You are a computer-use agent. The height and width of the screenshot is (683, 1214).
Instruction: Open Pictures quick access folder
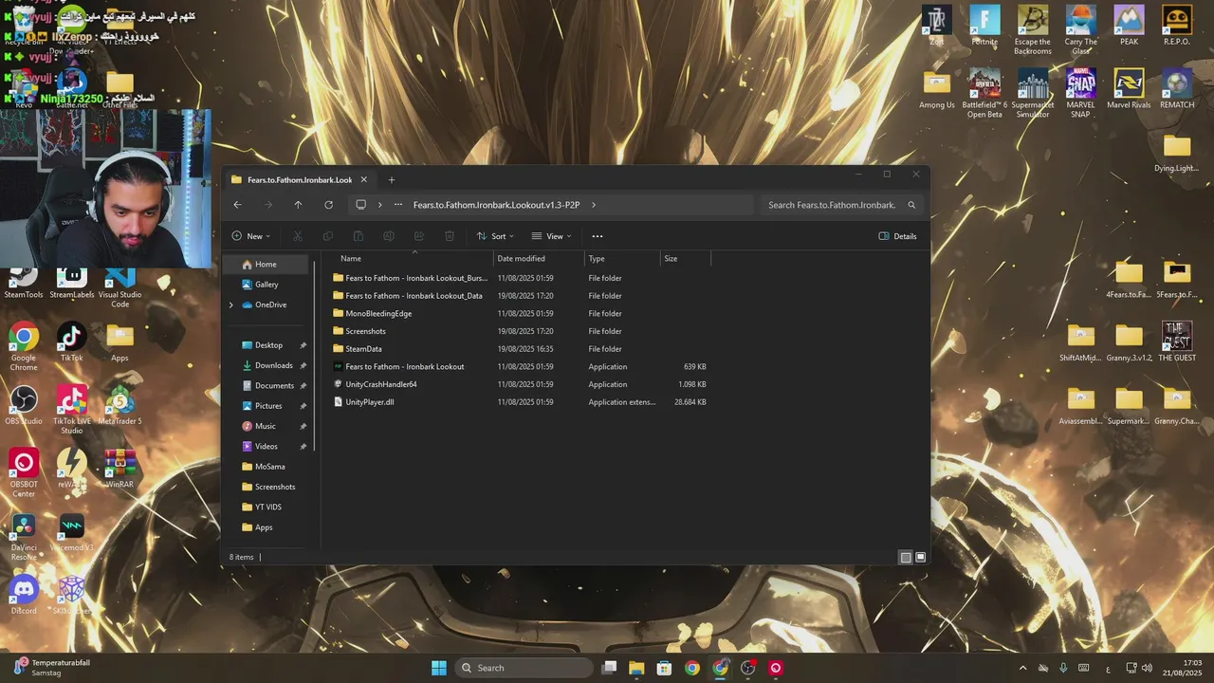tap(268, 406)
